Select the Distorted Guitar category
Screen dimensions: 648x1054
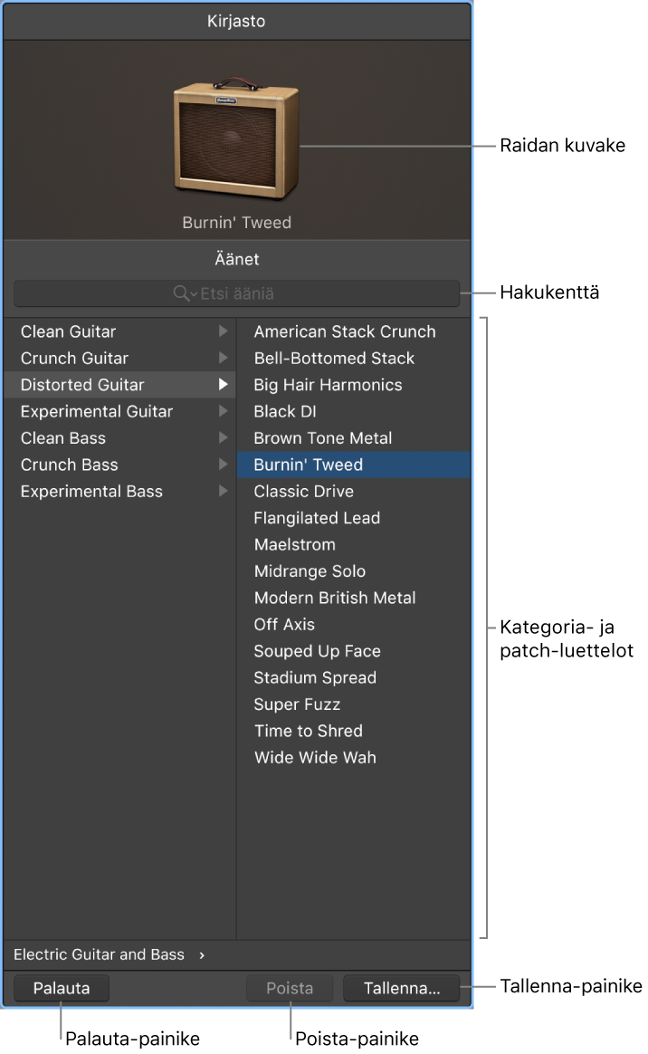82,385
